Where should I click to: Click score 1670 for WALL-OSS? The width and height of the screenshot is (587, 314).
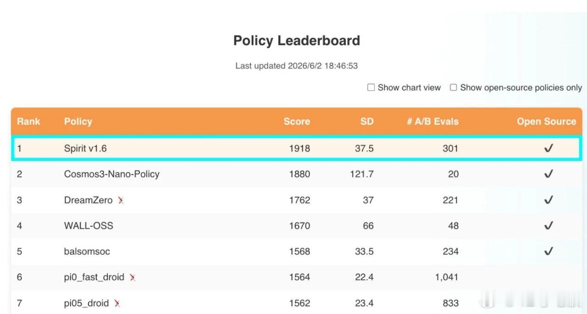click(x=299, y=226)
